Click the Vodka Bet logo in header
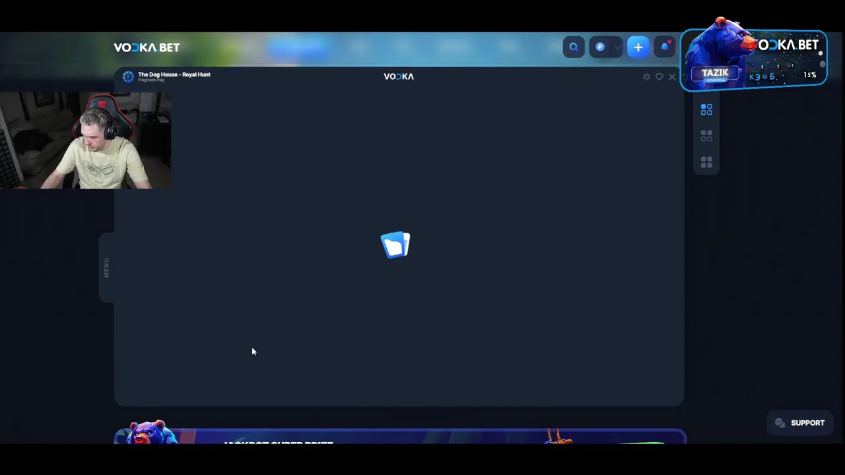This screenshot has height=475, width=845. 147,47
